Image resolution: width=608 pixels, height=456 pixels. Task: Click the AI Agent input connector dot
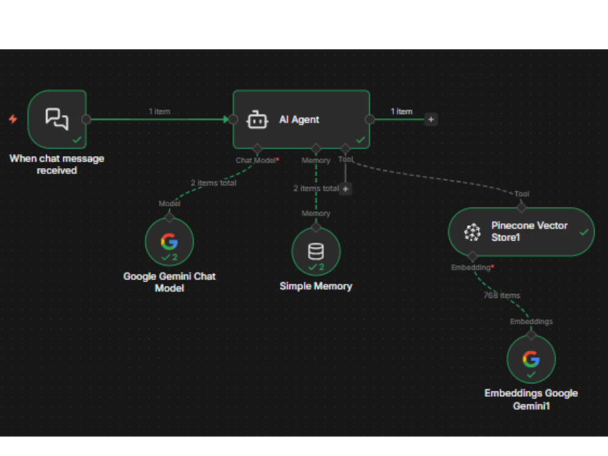tap(233, 119)
